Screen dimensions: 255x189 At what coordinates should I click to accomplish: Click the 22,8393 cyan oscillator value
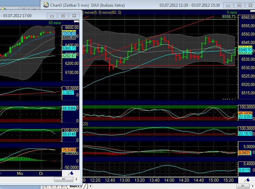(x=245, y=116)
